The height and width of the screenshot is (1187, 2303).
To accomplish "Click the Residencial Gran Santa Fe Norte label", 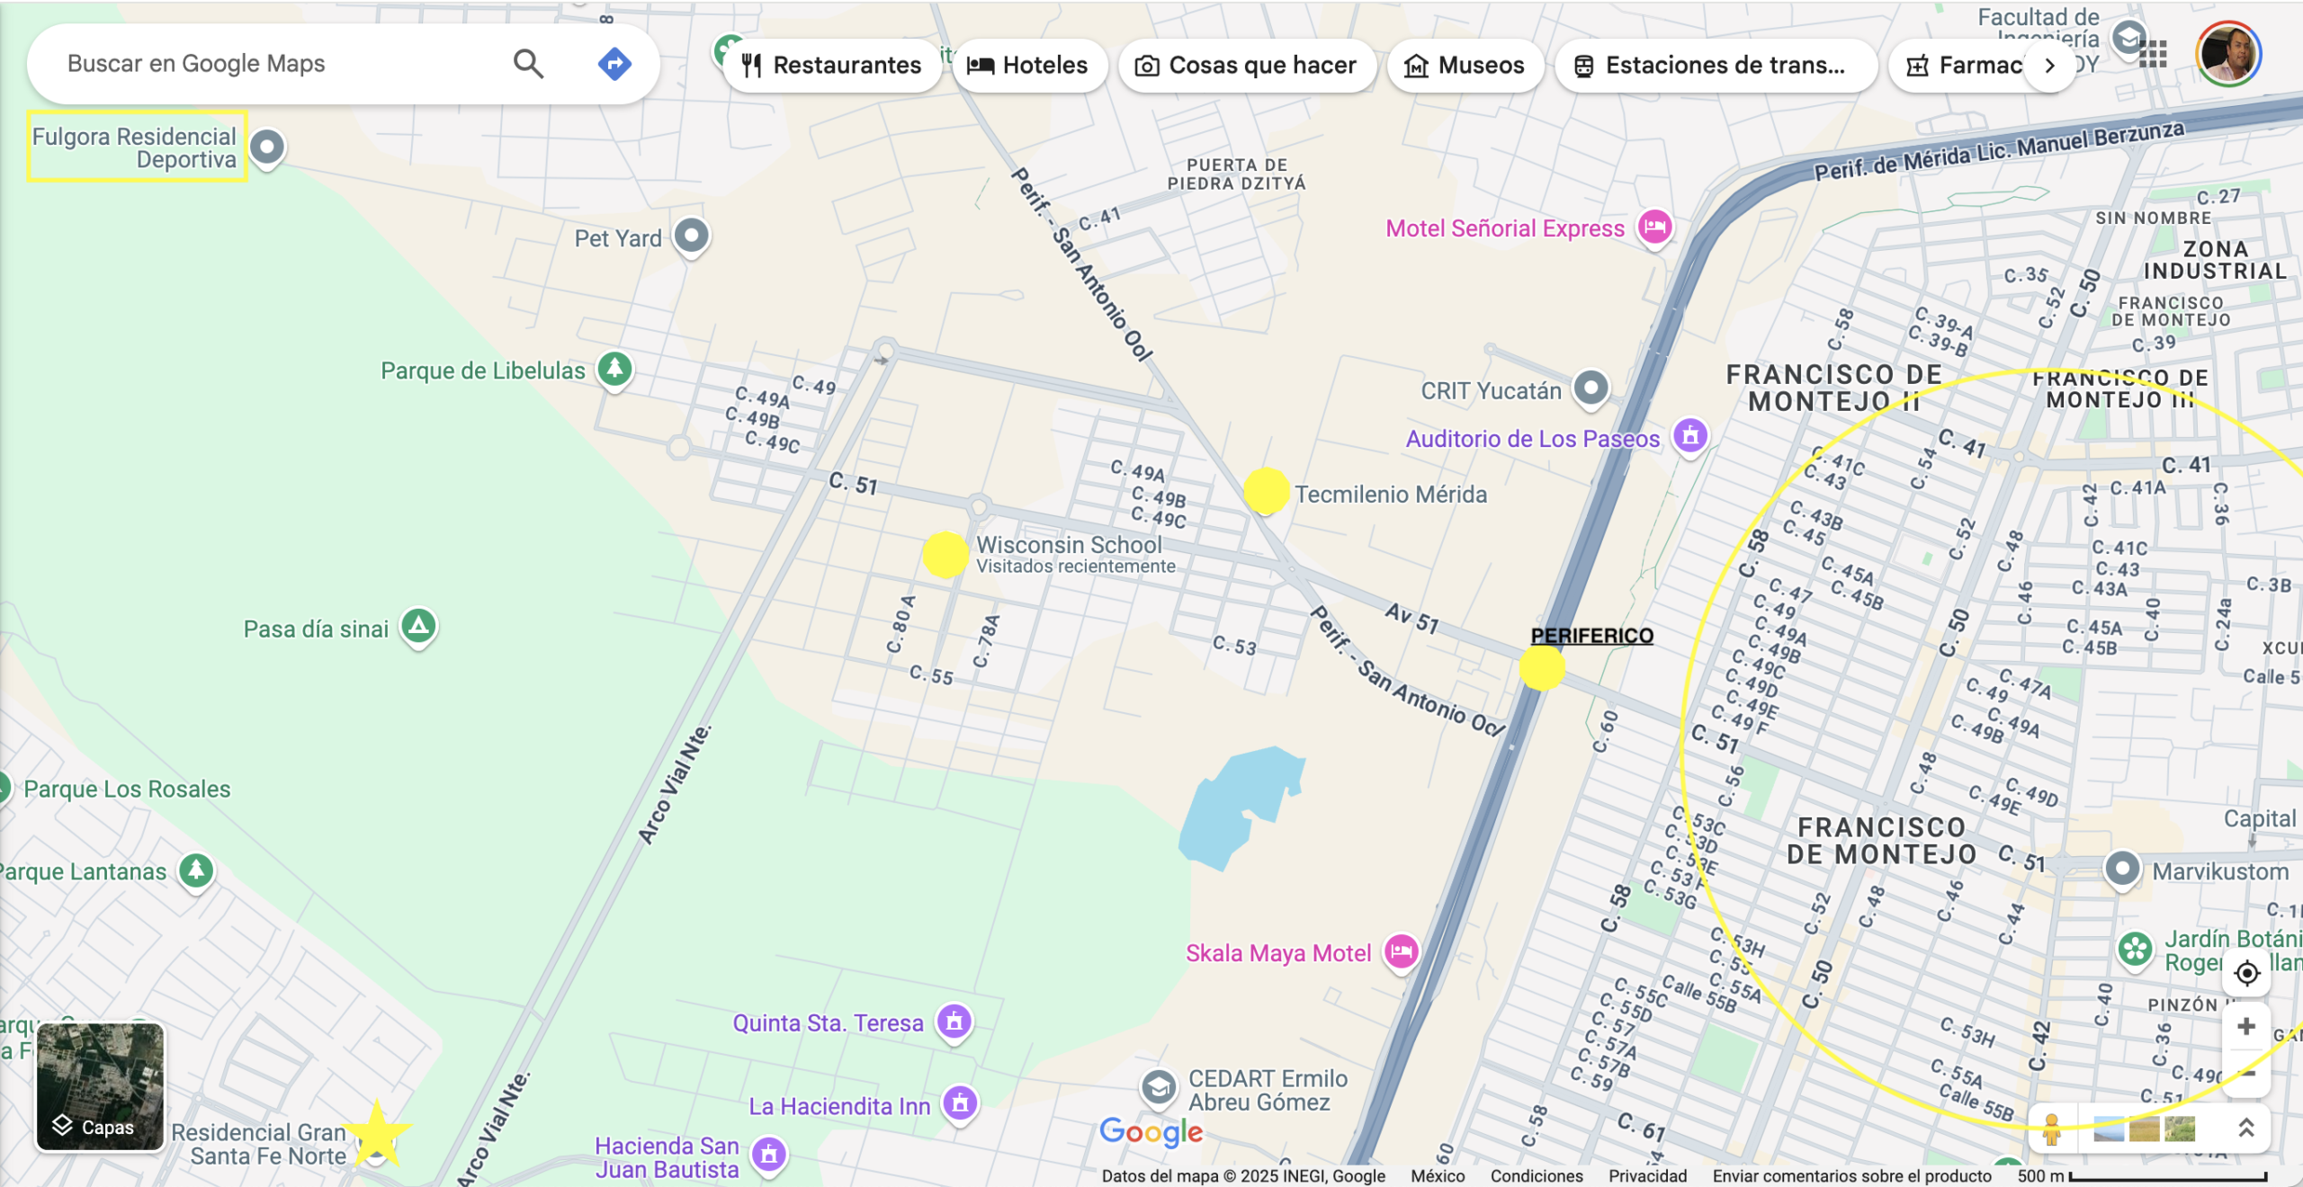I will click(259, 1144).
